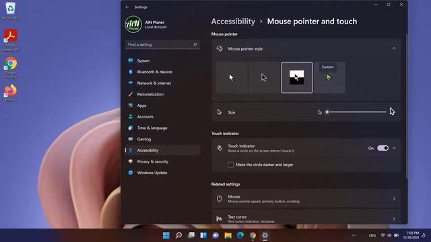Image resolution: width=431 pixels, height=242 pixels.
Task: Click the small cursor icon before the slider
Action: [320, 112]
